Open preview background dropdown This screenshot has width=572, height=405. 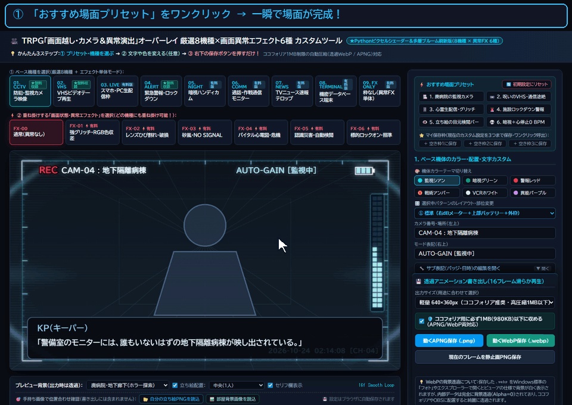coord(128,385)
